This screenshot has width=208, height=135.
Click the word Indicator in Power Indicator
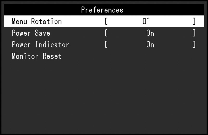click(x=52, y=44)
